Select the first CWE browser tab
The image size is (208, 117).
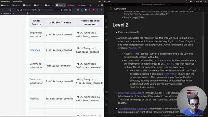(x=38, y=5)
